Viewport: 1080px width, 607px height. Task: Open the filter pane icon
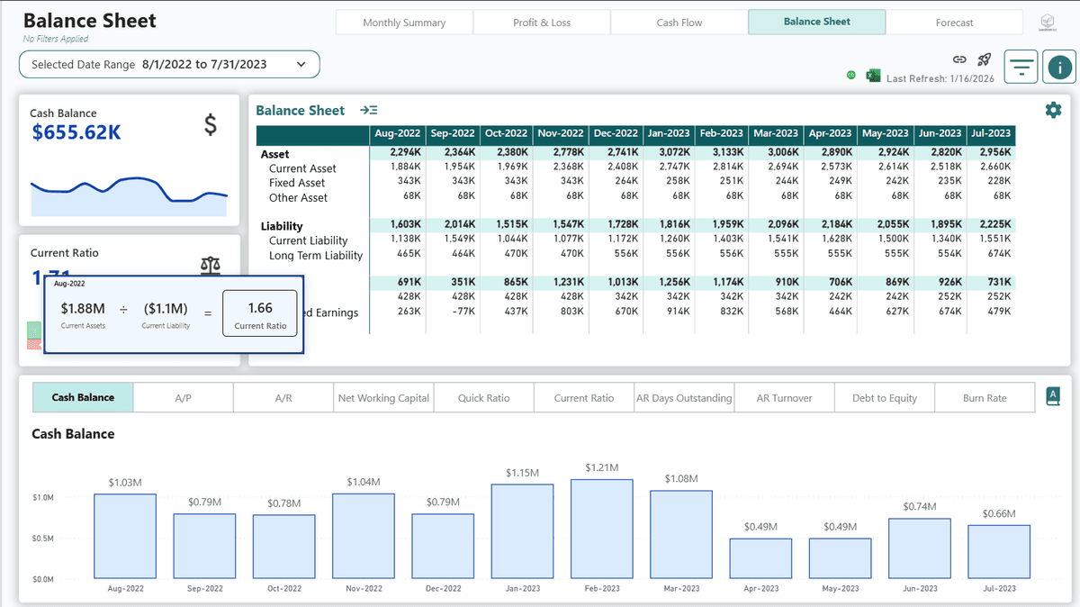point(1021,67)
